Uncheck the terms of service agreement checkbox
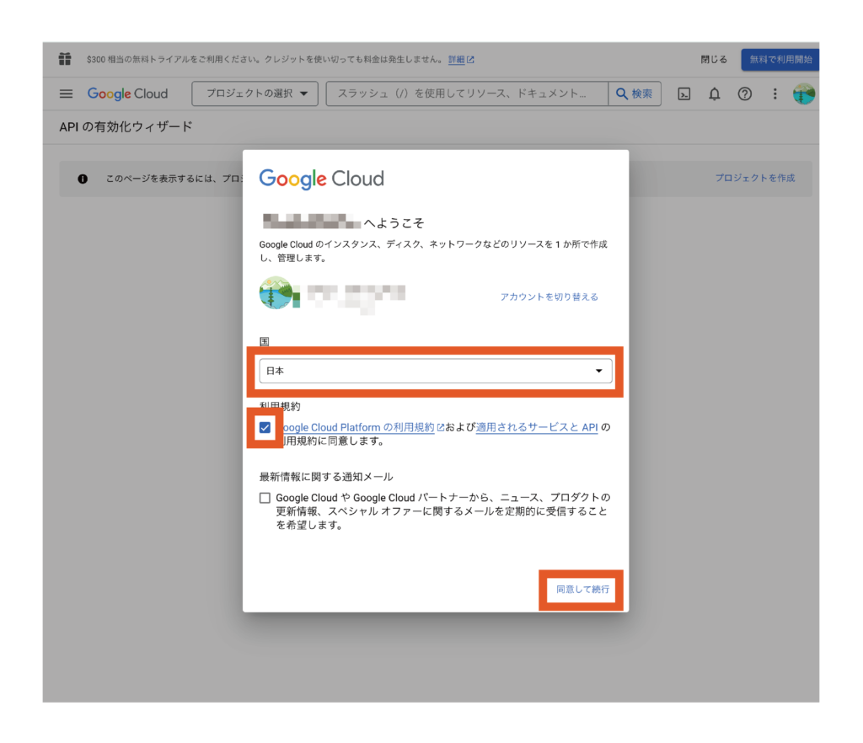 tap(265, 427)
